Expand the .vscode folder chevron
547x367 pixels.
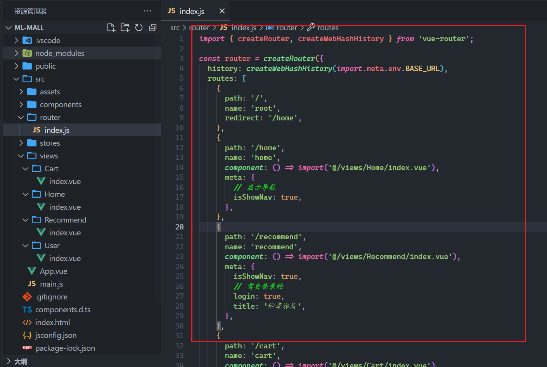pyautogui.click(x=16, y=40)
